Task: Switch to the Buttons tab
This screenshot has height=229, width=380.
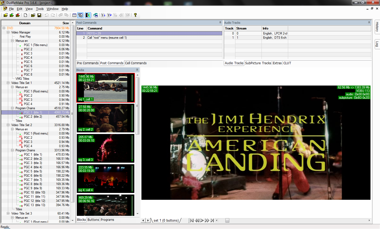Action: click(93, 220)
